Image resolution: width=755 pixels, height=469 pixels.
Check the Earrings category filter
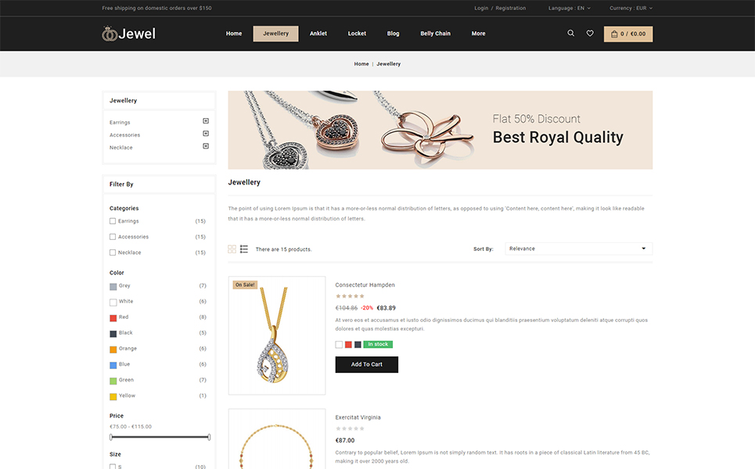click(x=113, y=221)
